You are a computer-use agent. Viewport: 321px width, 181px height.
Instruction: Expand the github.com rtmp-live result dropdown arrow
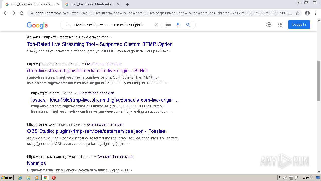tap(83, 64)
